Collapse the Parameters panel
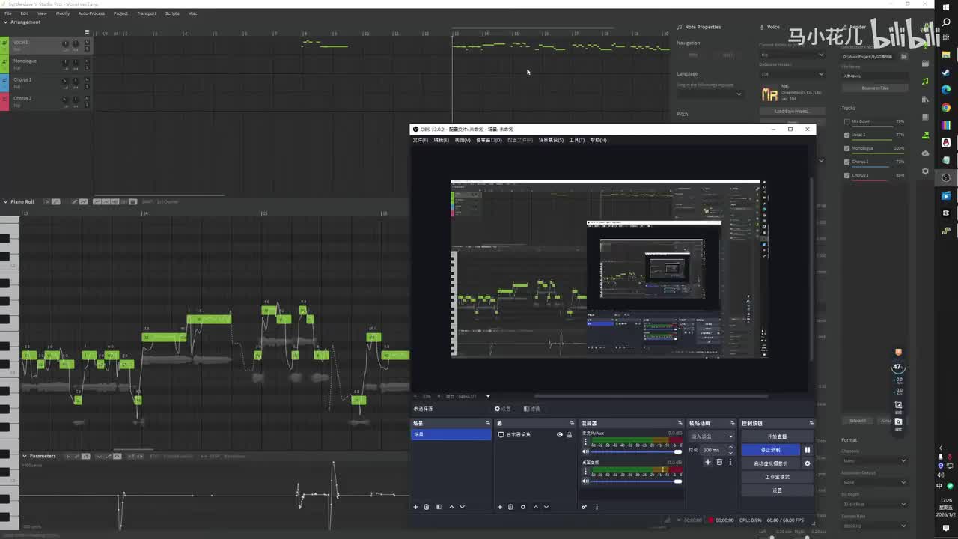Screen dimensions: 958x539 pyautogui.click(x=25, y=456)
